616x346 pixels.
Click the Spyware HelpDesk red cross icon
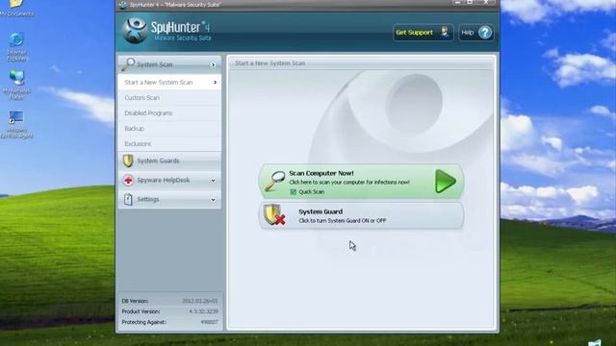(x=128, y=180)
